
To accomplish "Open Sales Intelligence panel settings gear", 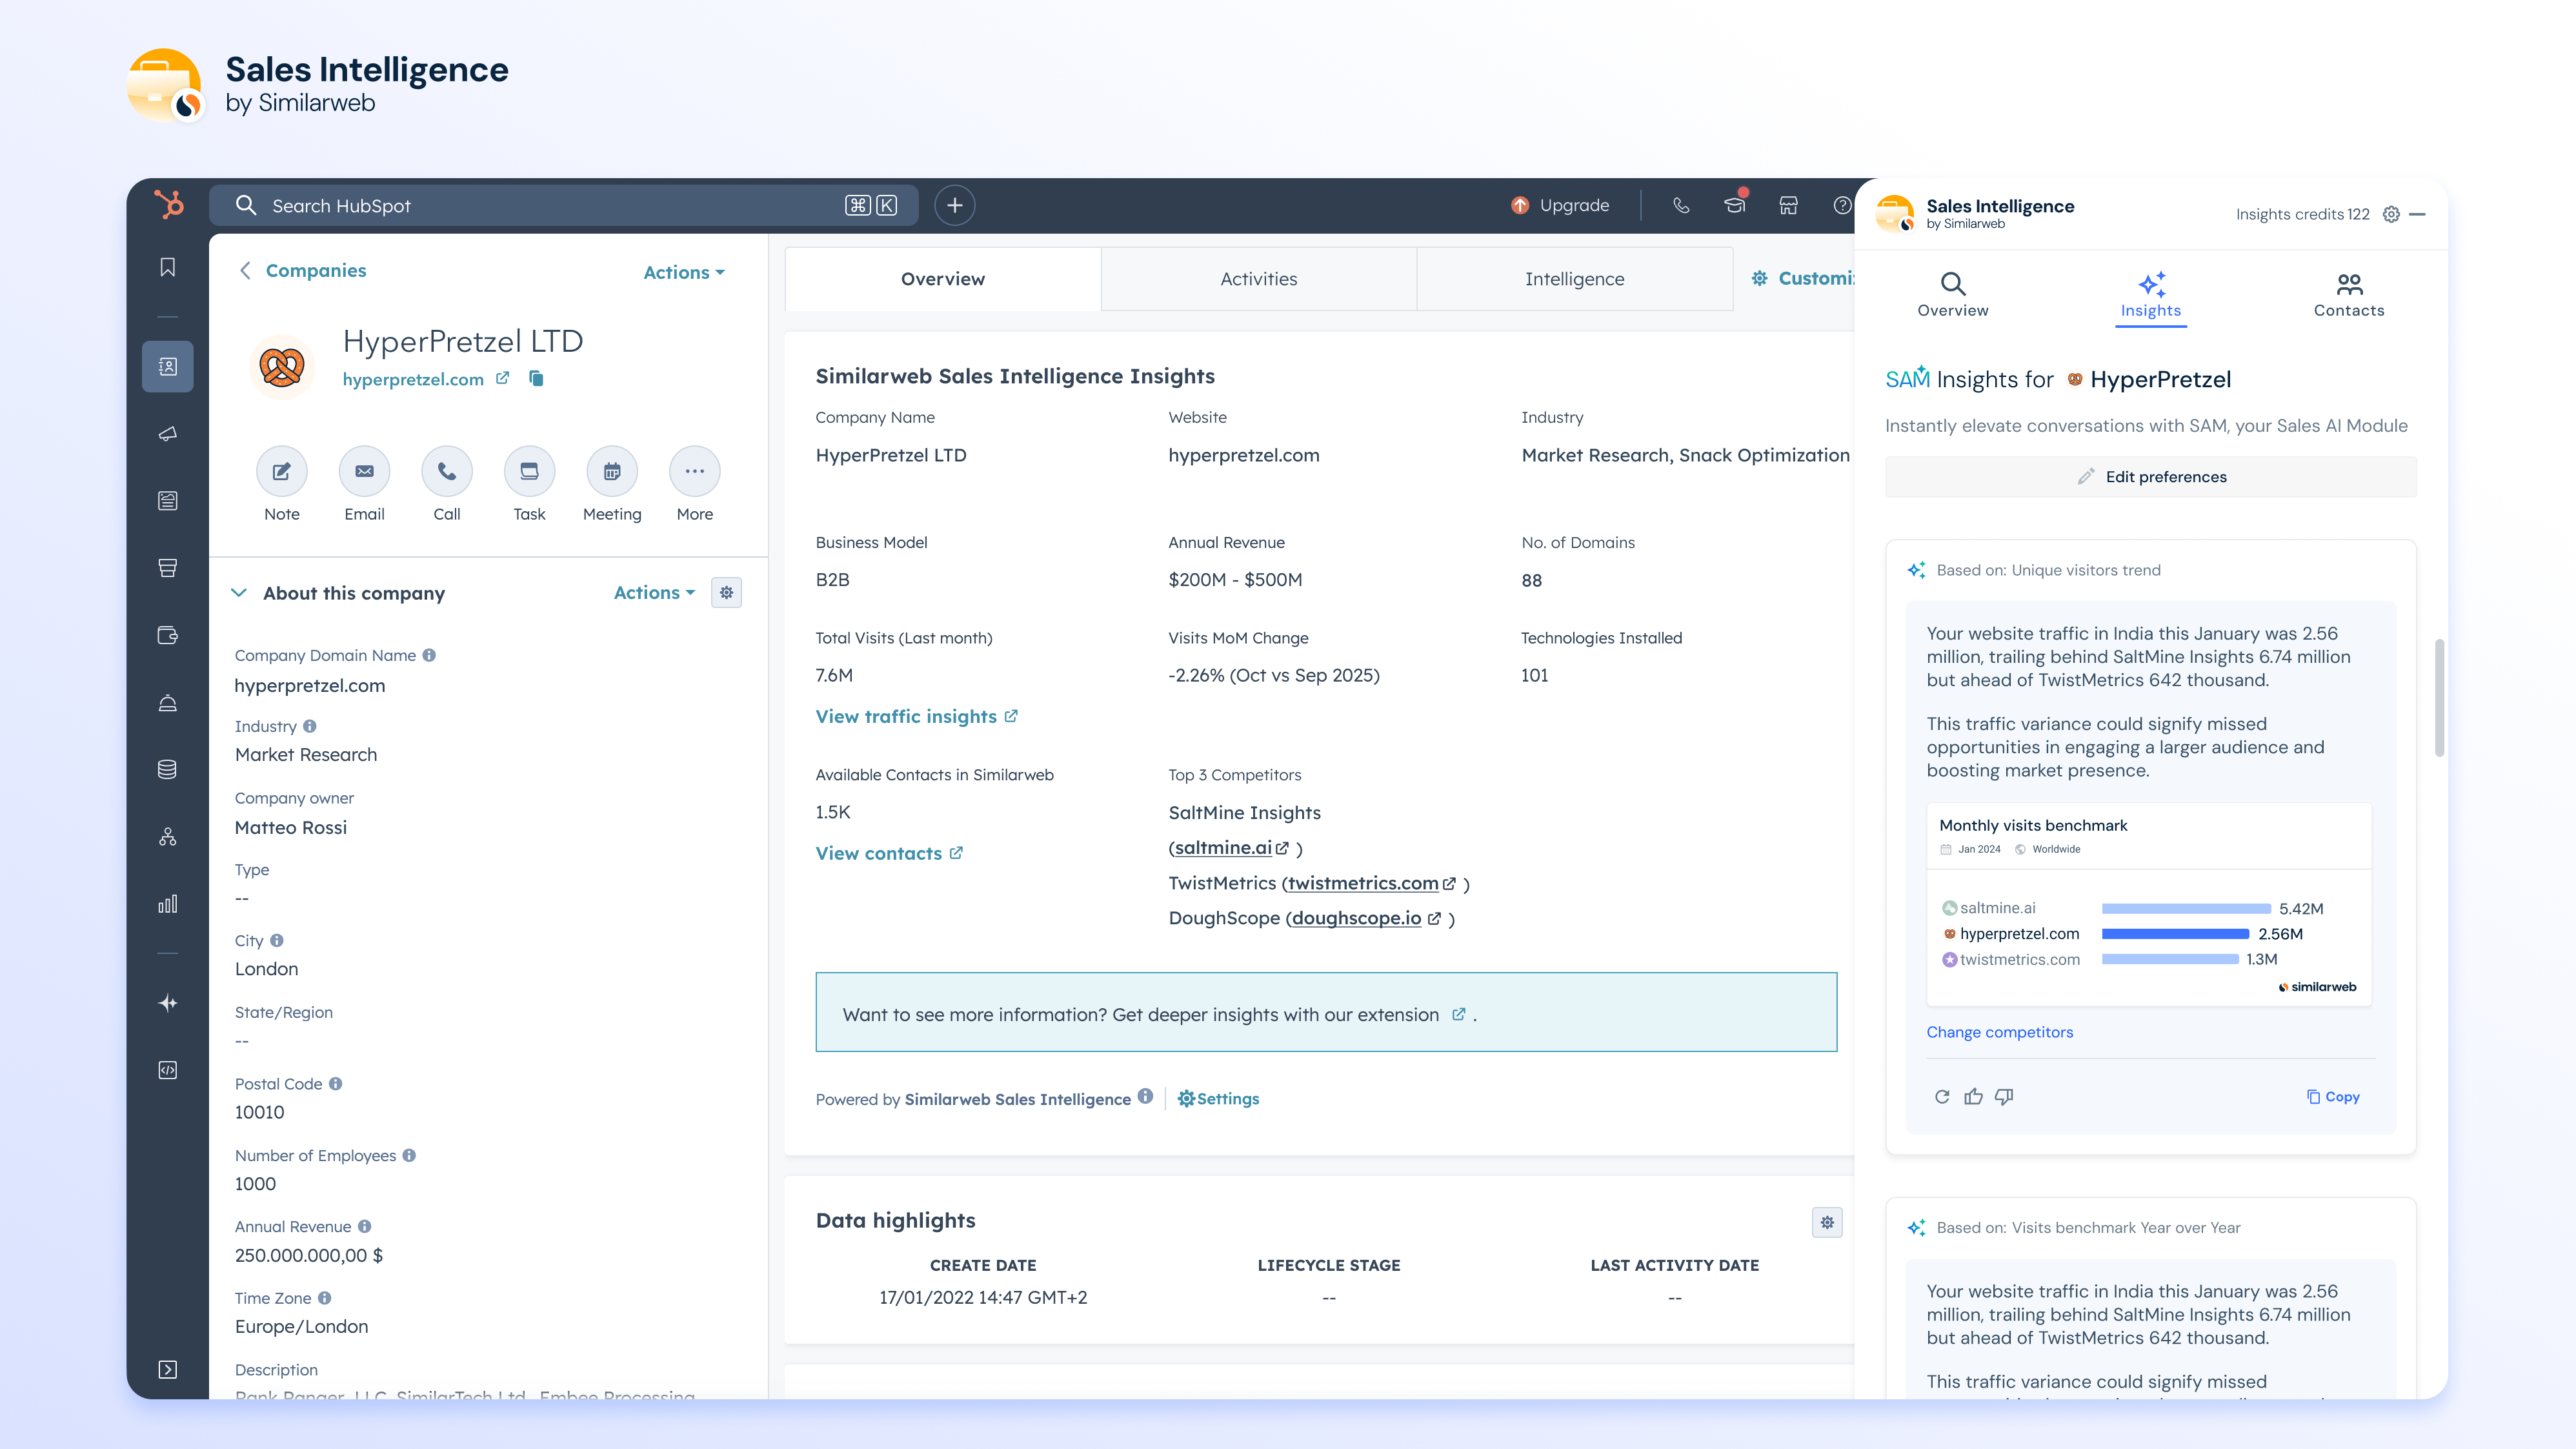I will [2391, 214].
